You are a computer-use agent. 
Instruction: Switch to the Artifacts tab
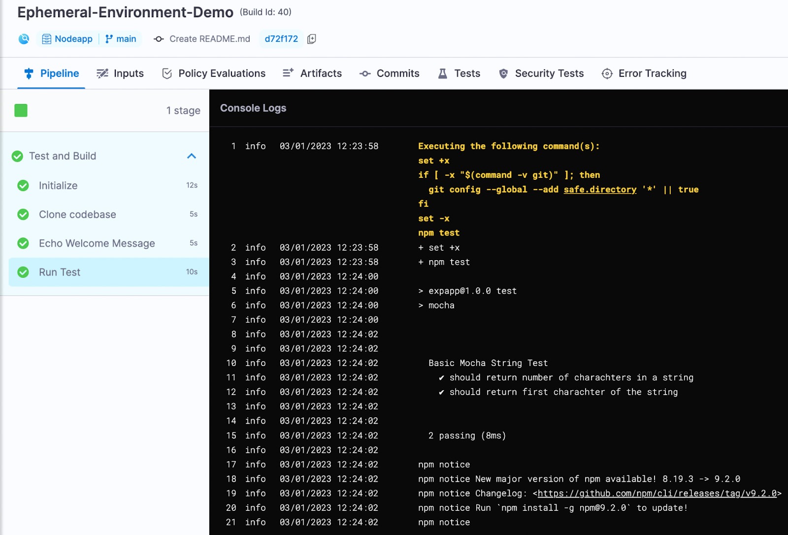(x=312, y=73)
